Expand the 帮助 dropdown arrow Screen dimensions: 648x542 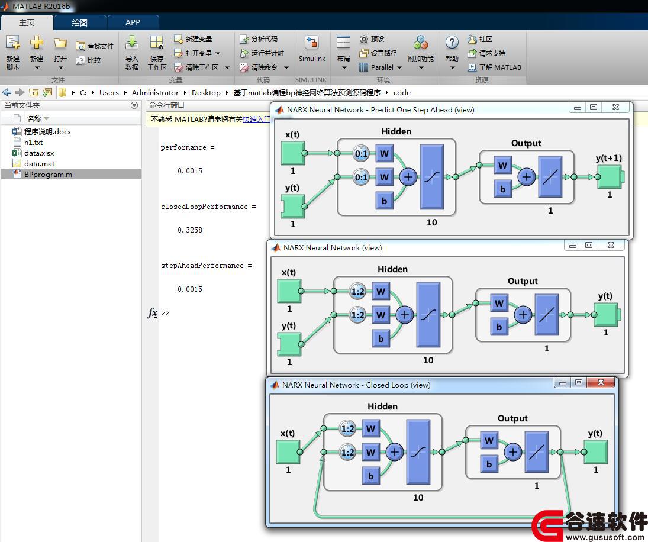pos(452,67)
